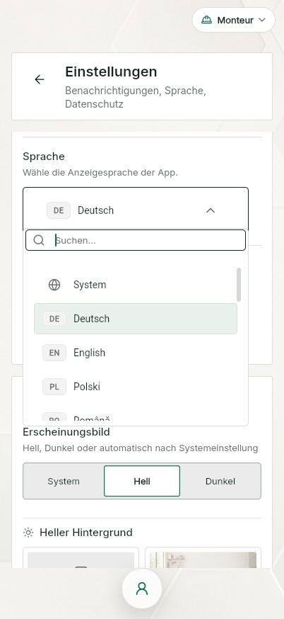284x619 pixels.
Task: Select the System language option
Action: [x=136, y=285]
